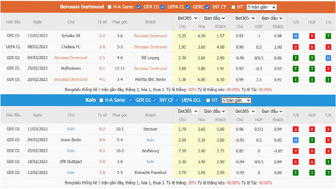Click the blue T/X badge in RB Leipzig row

[328, 58]
